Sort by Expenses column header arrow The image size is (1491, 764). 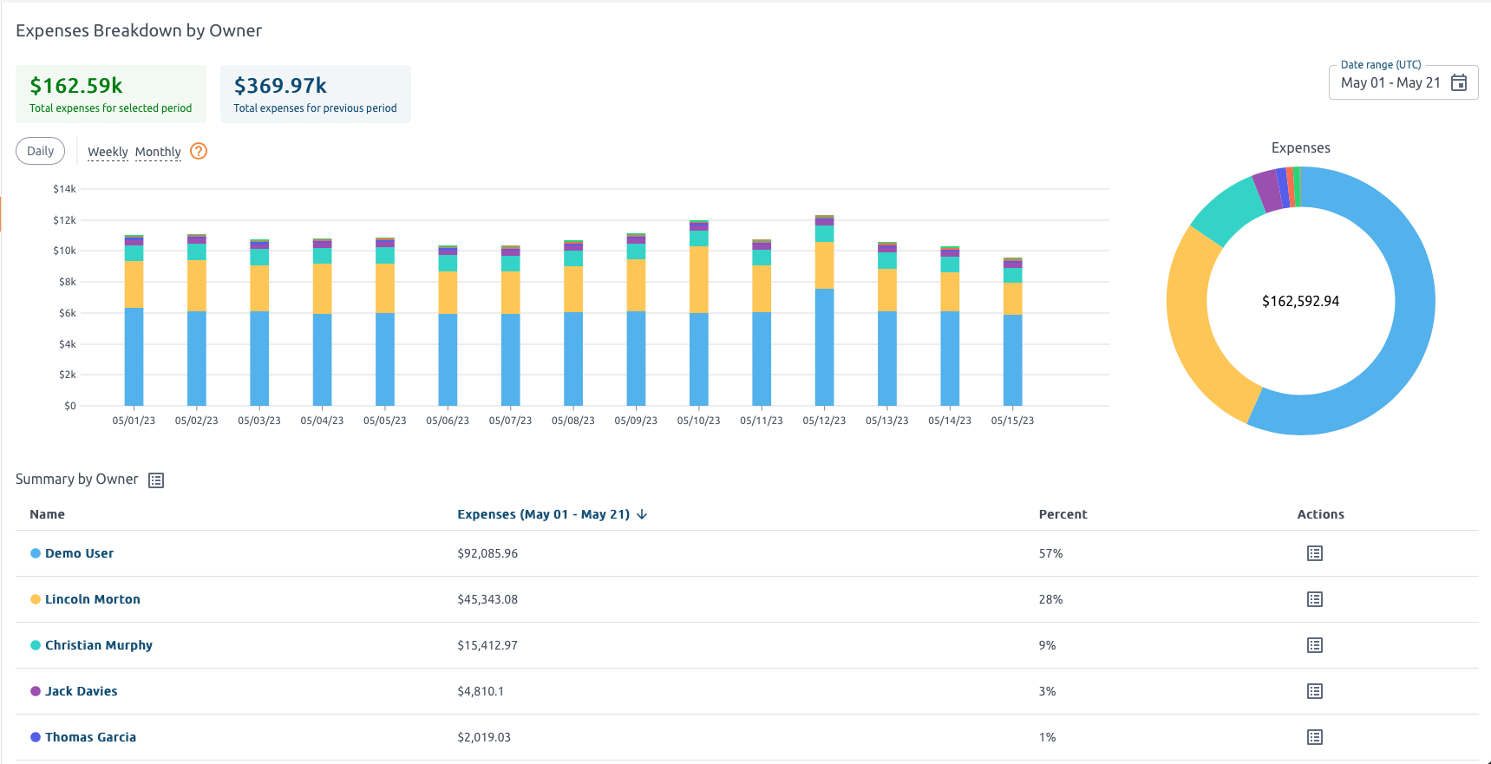(x=642, y=514)
